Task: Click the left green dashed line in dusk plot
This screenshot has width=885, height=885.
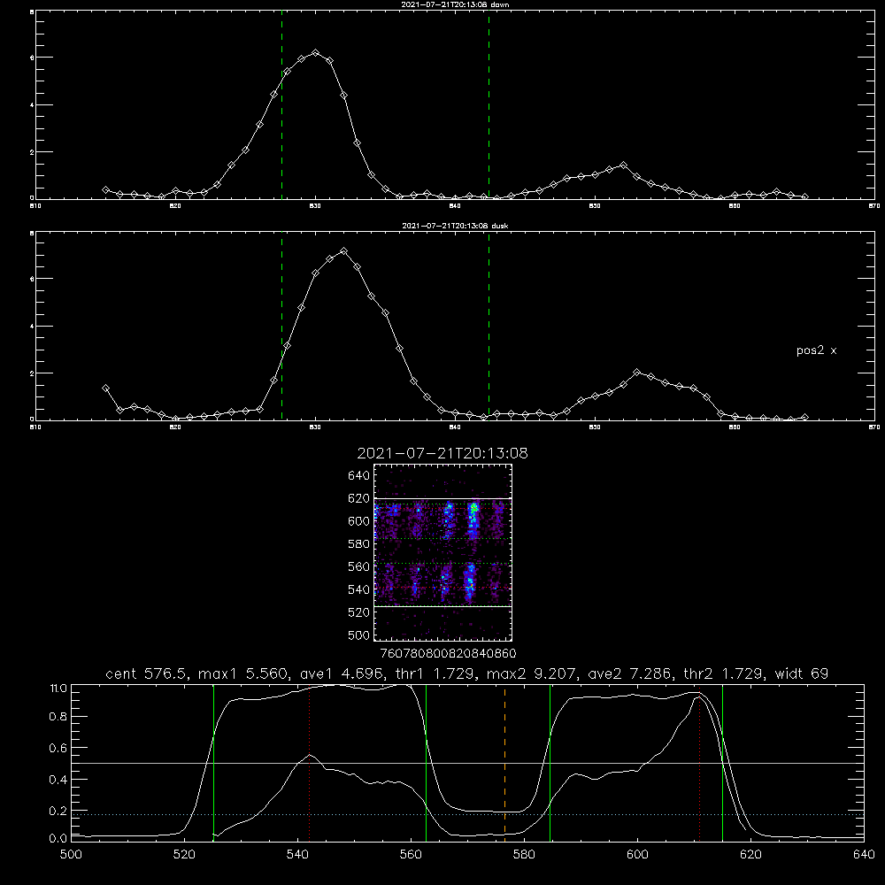Action: (x=281, y=326)
